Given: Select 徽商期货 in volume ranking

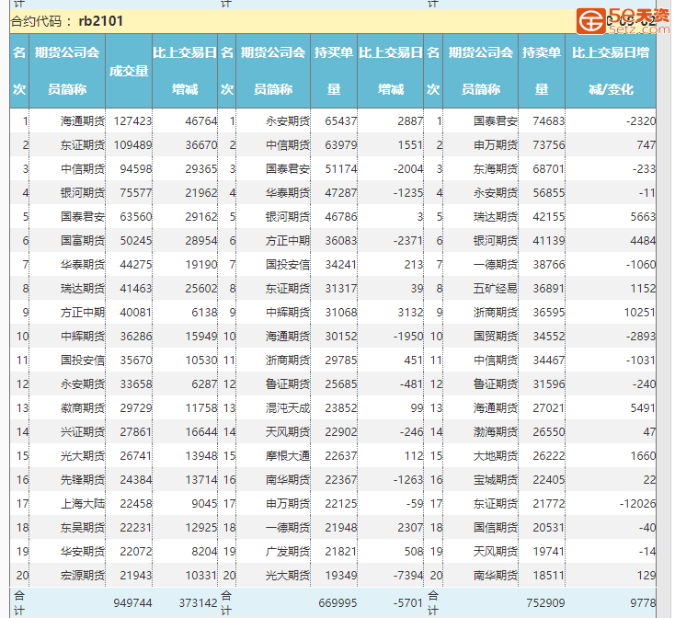Looking at the screenshot, I should (83, 408).
